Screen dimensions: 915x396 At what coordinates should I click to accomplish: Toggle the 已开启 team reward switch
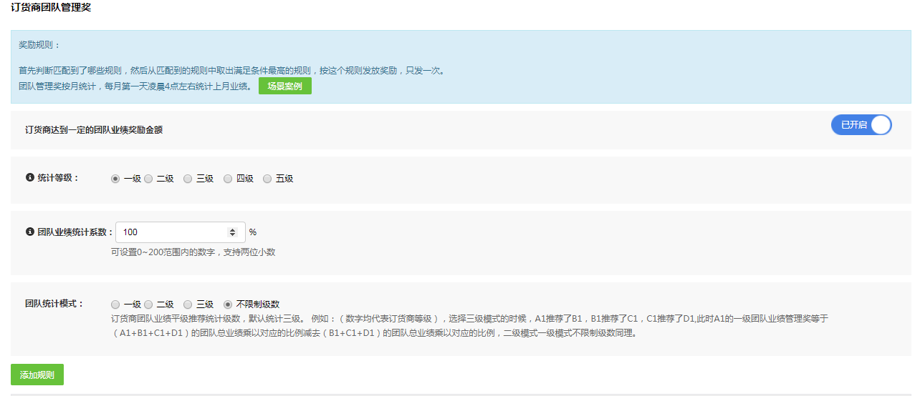(x=861, y=125)
